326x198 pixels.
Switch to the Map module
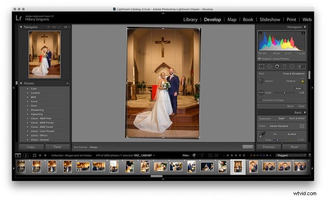click(232, 20)
